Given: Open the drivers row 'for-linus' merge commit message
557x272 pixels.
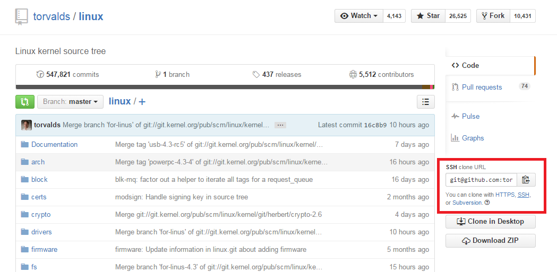Looking at the screenshot, I should 218,232.
